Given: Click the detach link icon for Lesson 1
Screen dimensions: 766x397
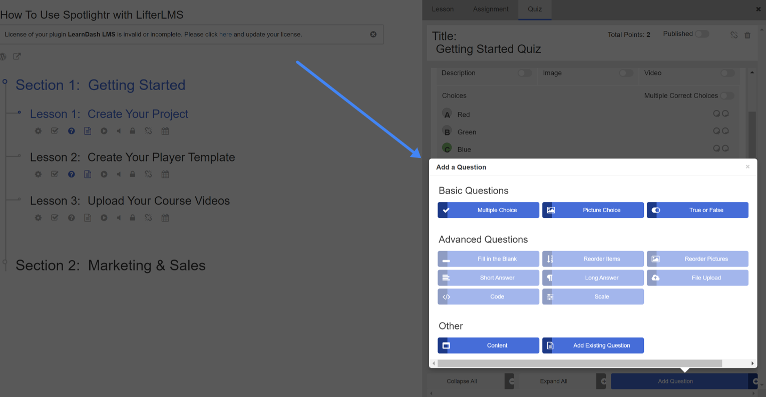Looking at the screenshot, I should (x=148, y=131).
